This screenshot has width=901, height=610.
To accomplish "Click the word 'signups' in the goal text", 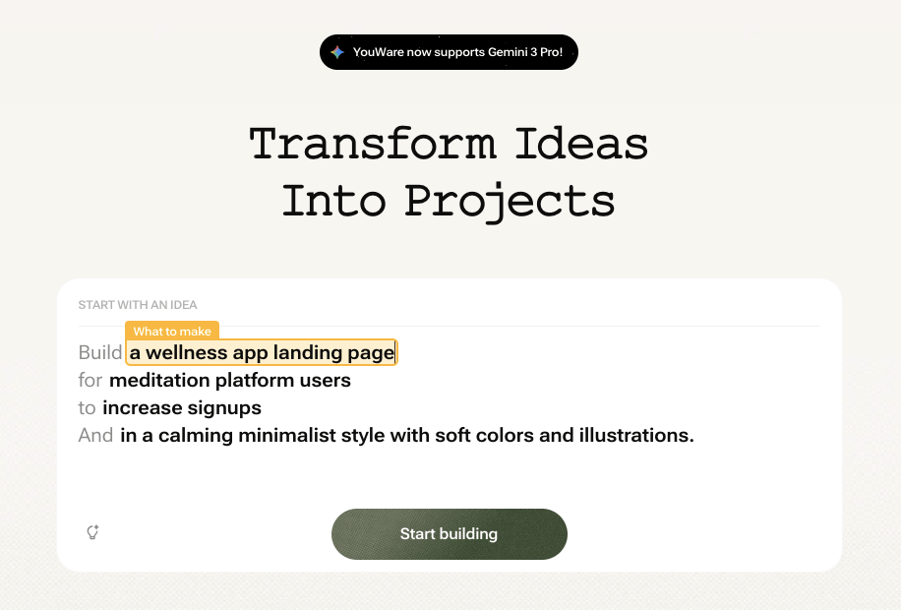I will coord(224,407).
